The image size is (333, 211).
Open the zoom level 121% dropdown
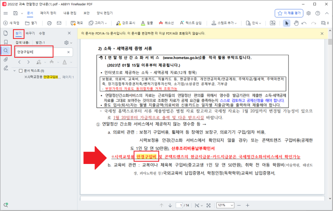pos(225,205)
